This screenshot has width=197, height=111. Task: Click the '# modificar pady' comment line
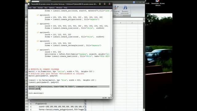click(x=56, y=74)
